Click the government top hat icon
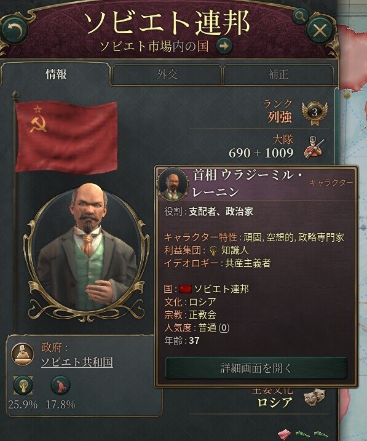 click(x=23, y=354)
